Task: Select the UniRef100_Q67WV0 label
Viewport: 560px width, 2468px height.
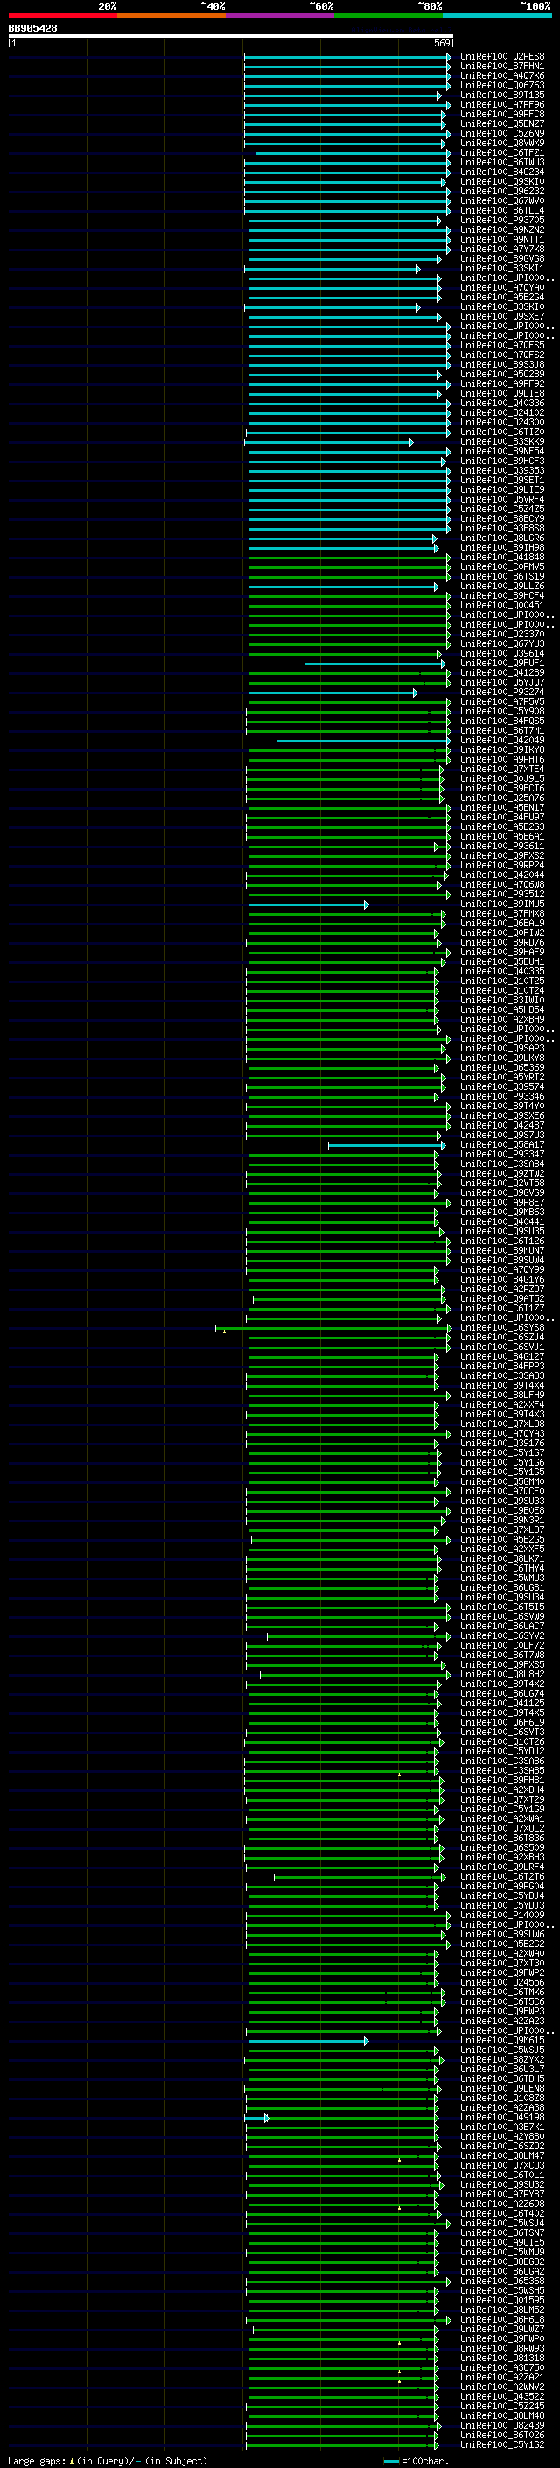Action: point(502,201)
